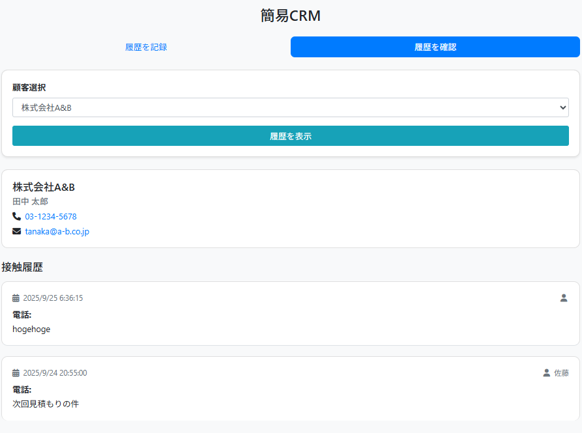Click the note text 次回見積もりの件
Screen dimensions: 582x433
[x=46, y=404]
